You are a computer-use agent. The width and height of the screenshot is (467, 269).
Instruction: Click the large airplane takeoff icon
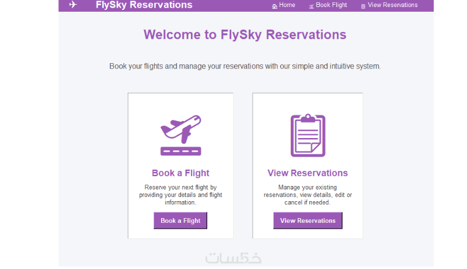pyautogui.click(x=180, y=135)
